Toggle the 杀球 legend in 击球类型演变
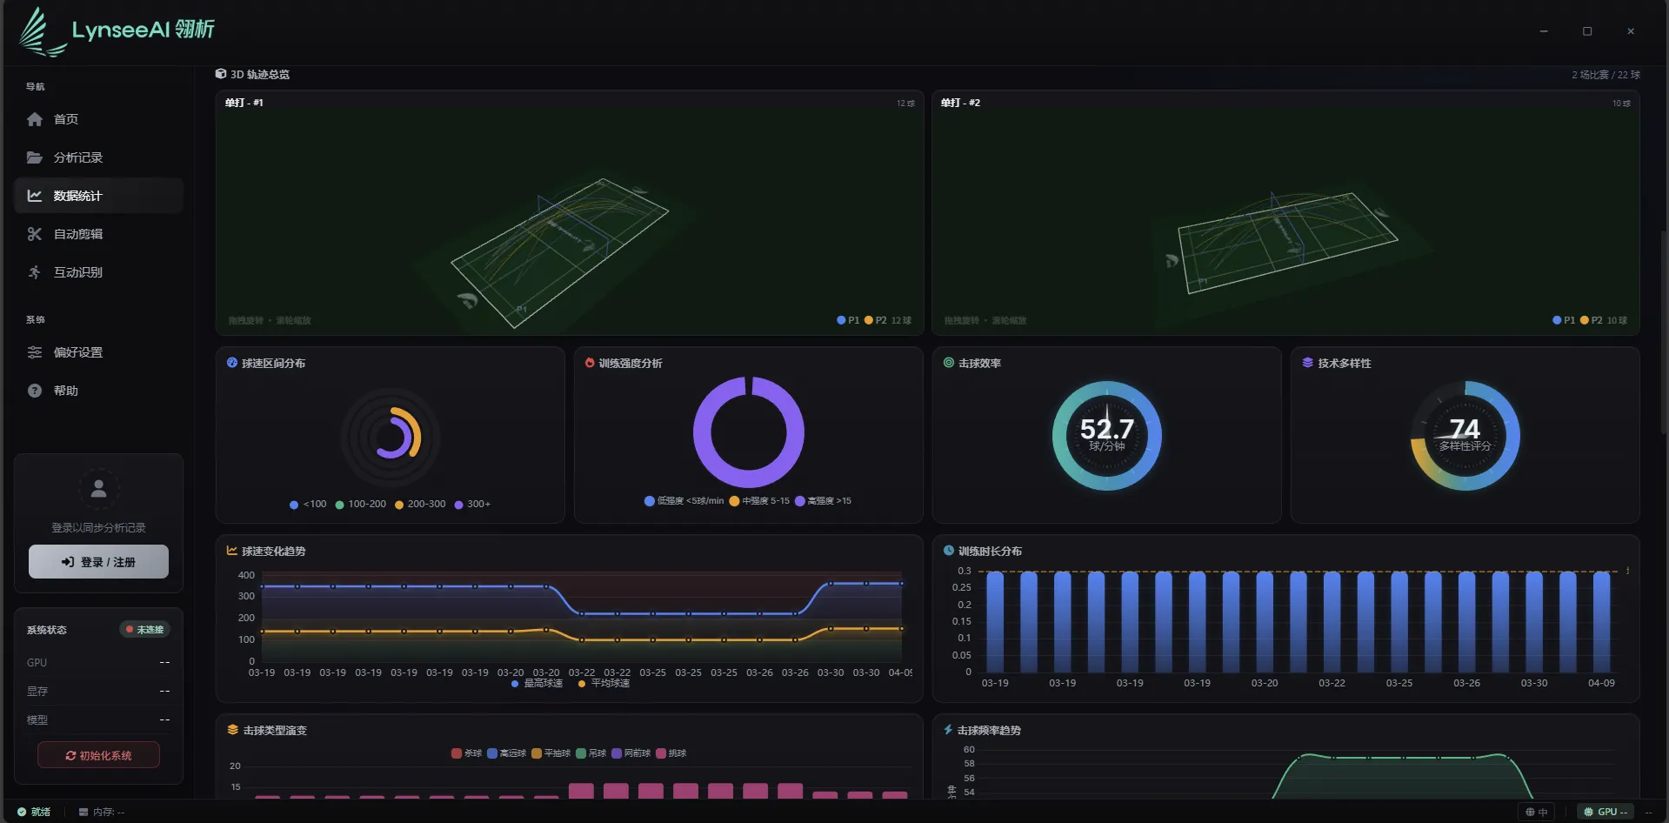This screenshot has height=823, width=1669. (467, 753)
